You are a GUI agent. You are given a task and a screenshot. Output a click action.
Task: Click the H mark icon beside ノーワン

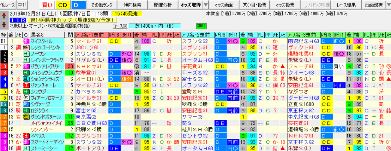click(x=27, y=53)
